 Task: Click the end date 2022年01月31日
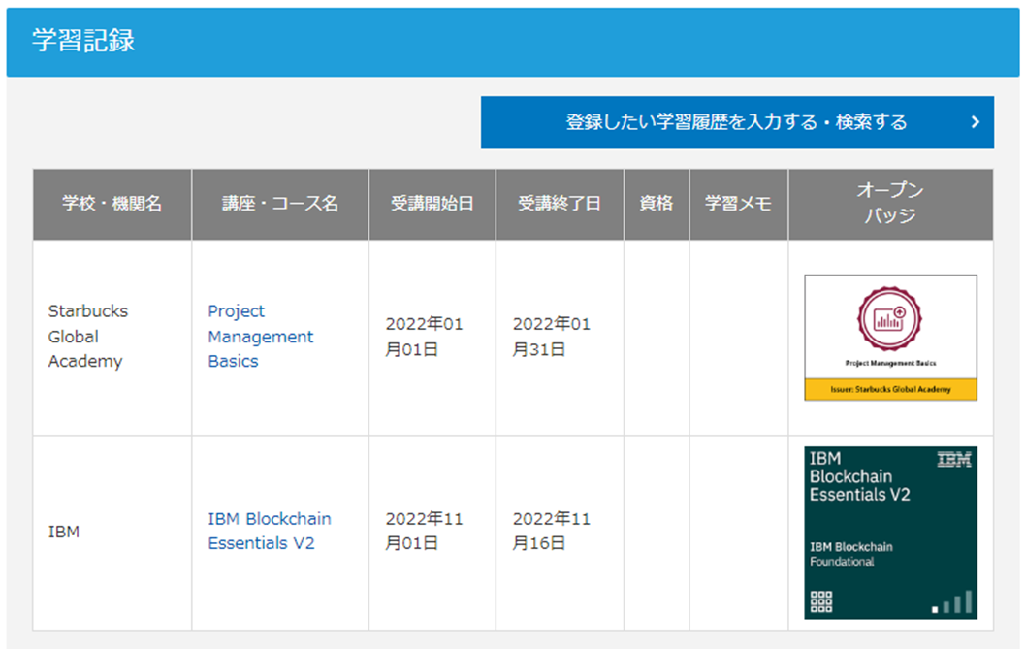tap(552, 337)
